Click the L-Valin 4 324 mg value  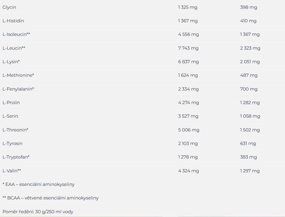[x=188, y=171]
